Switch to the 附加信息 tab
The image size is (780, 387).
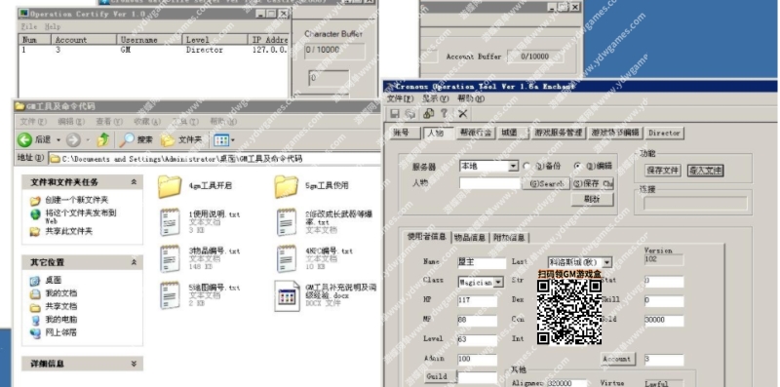pyautogui.click(x=509, y=238)
